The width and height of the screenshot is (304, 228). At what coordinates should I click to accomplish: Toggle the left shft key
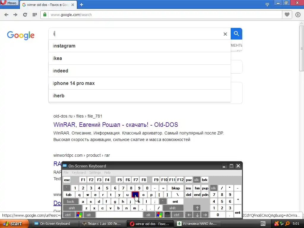coord(72,208)
